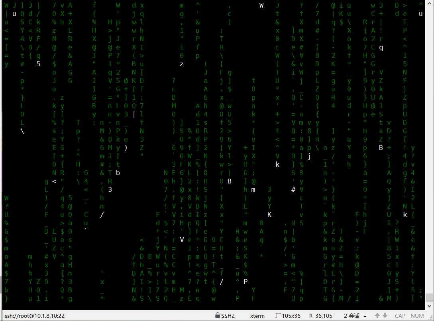This screenshot has width=434, height=321.
Task: Click the scrollbar down arrow of terminal
Action: click(x=429, y=306)
